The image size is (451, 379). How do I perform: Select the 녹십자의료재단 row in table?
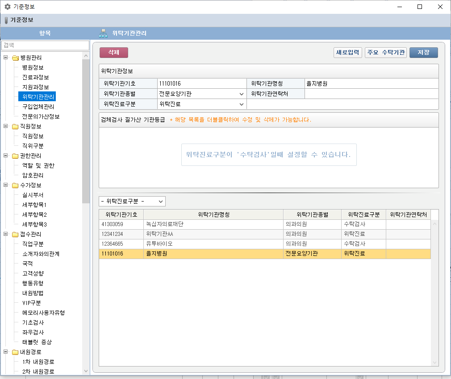click(x=213, y=224)
